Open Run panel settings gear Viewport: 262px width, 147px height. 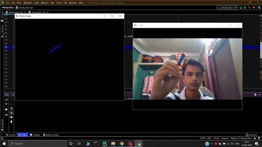tap(255, 94)
